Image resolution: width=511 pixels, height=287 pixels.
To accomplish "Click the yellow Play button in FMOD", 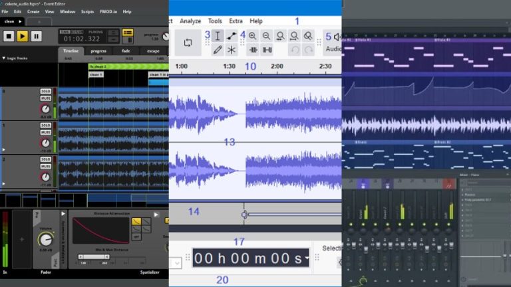I will [x=22, y=36].
